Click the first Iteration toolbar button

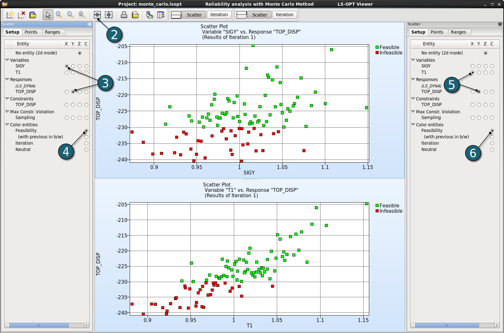pyautogui.click(x=219, y=15)
